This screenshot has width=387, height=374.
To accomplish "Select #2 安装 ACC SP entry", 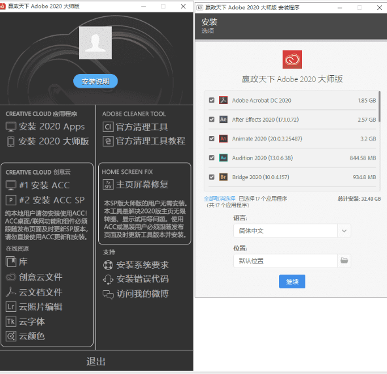I will (45, 200).
